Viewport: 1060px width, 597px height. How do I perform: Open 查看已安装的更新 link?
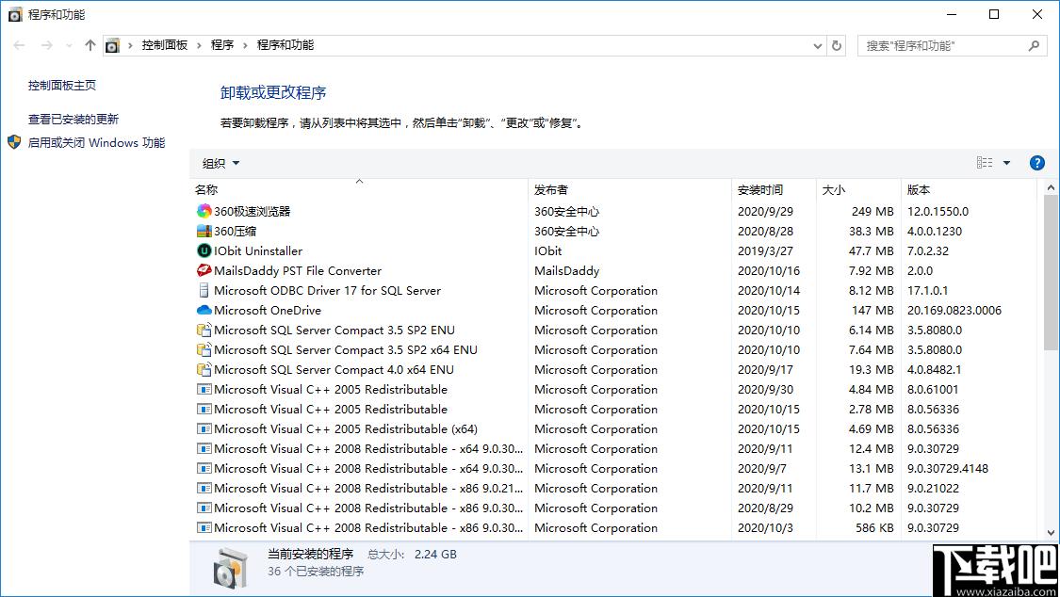coord(73,119)
